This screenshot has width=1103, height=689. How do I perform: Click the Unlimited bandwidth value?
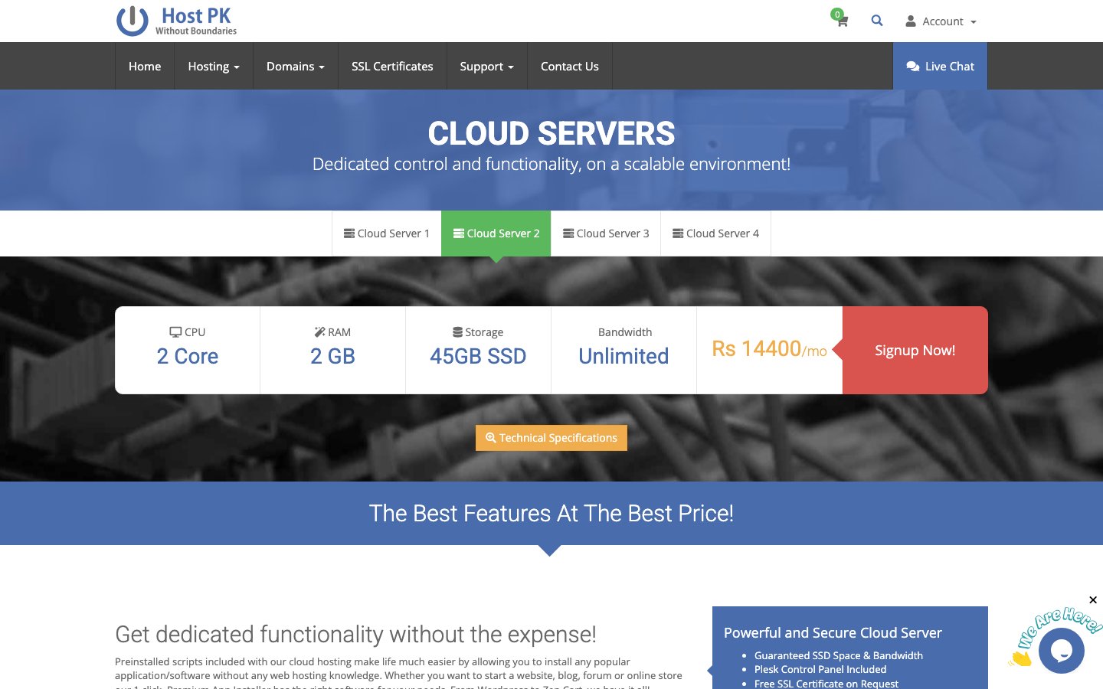click(624, 357)
